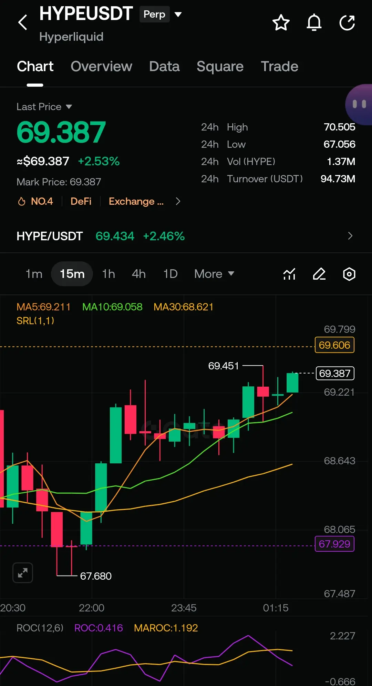Select the 15m timeframe
This screenshot has width=372, height=686.
coord(72,274)
